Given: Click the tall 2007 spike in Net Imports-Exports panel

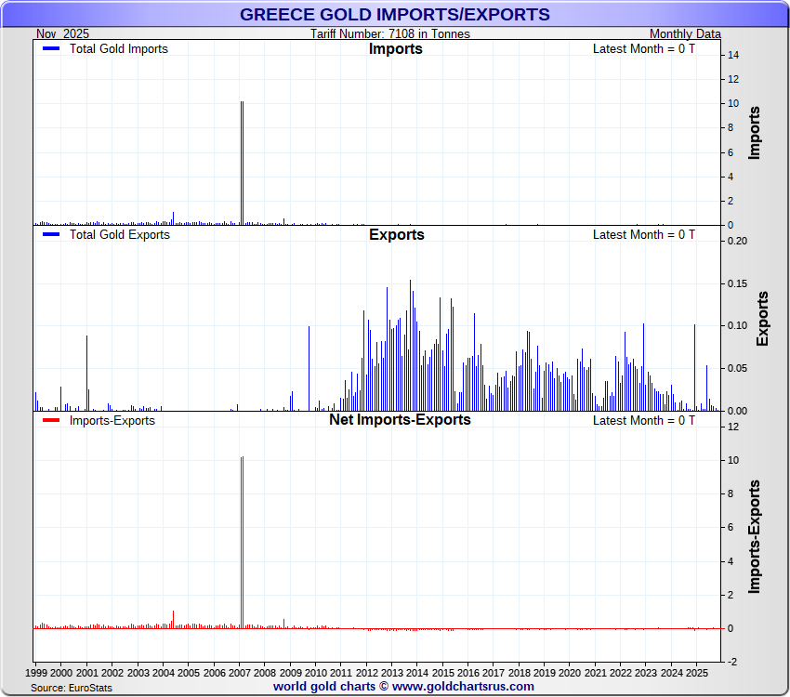Looking at the screenshot, I should tap(242, 539).
